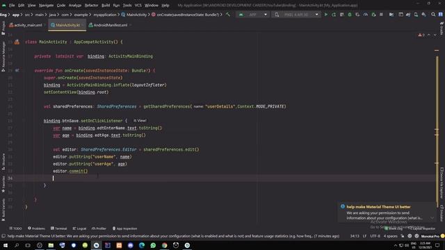Open the 4 spaces indent selector
Image resolution: width=445 pixels, height=250 pixels.
click(391, 236)
